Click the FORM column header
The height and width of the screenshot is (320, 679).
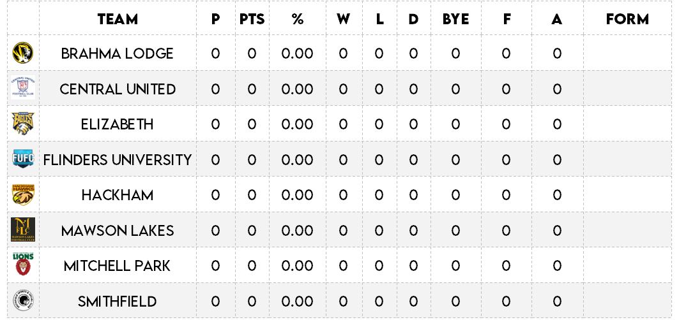(x=627, y=19)
